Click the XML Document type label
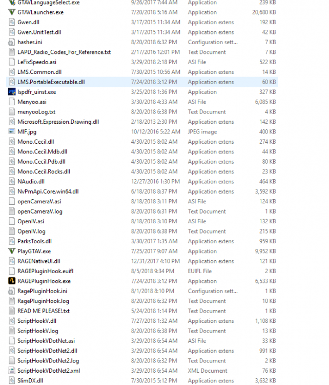The image size is (329, 385). [x=208, y=371]
